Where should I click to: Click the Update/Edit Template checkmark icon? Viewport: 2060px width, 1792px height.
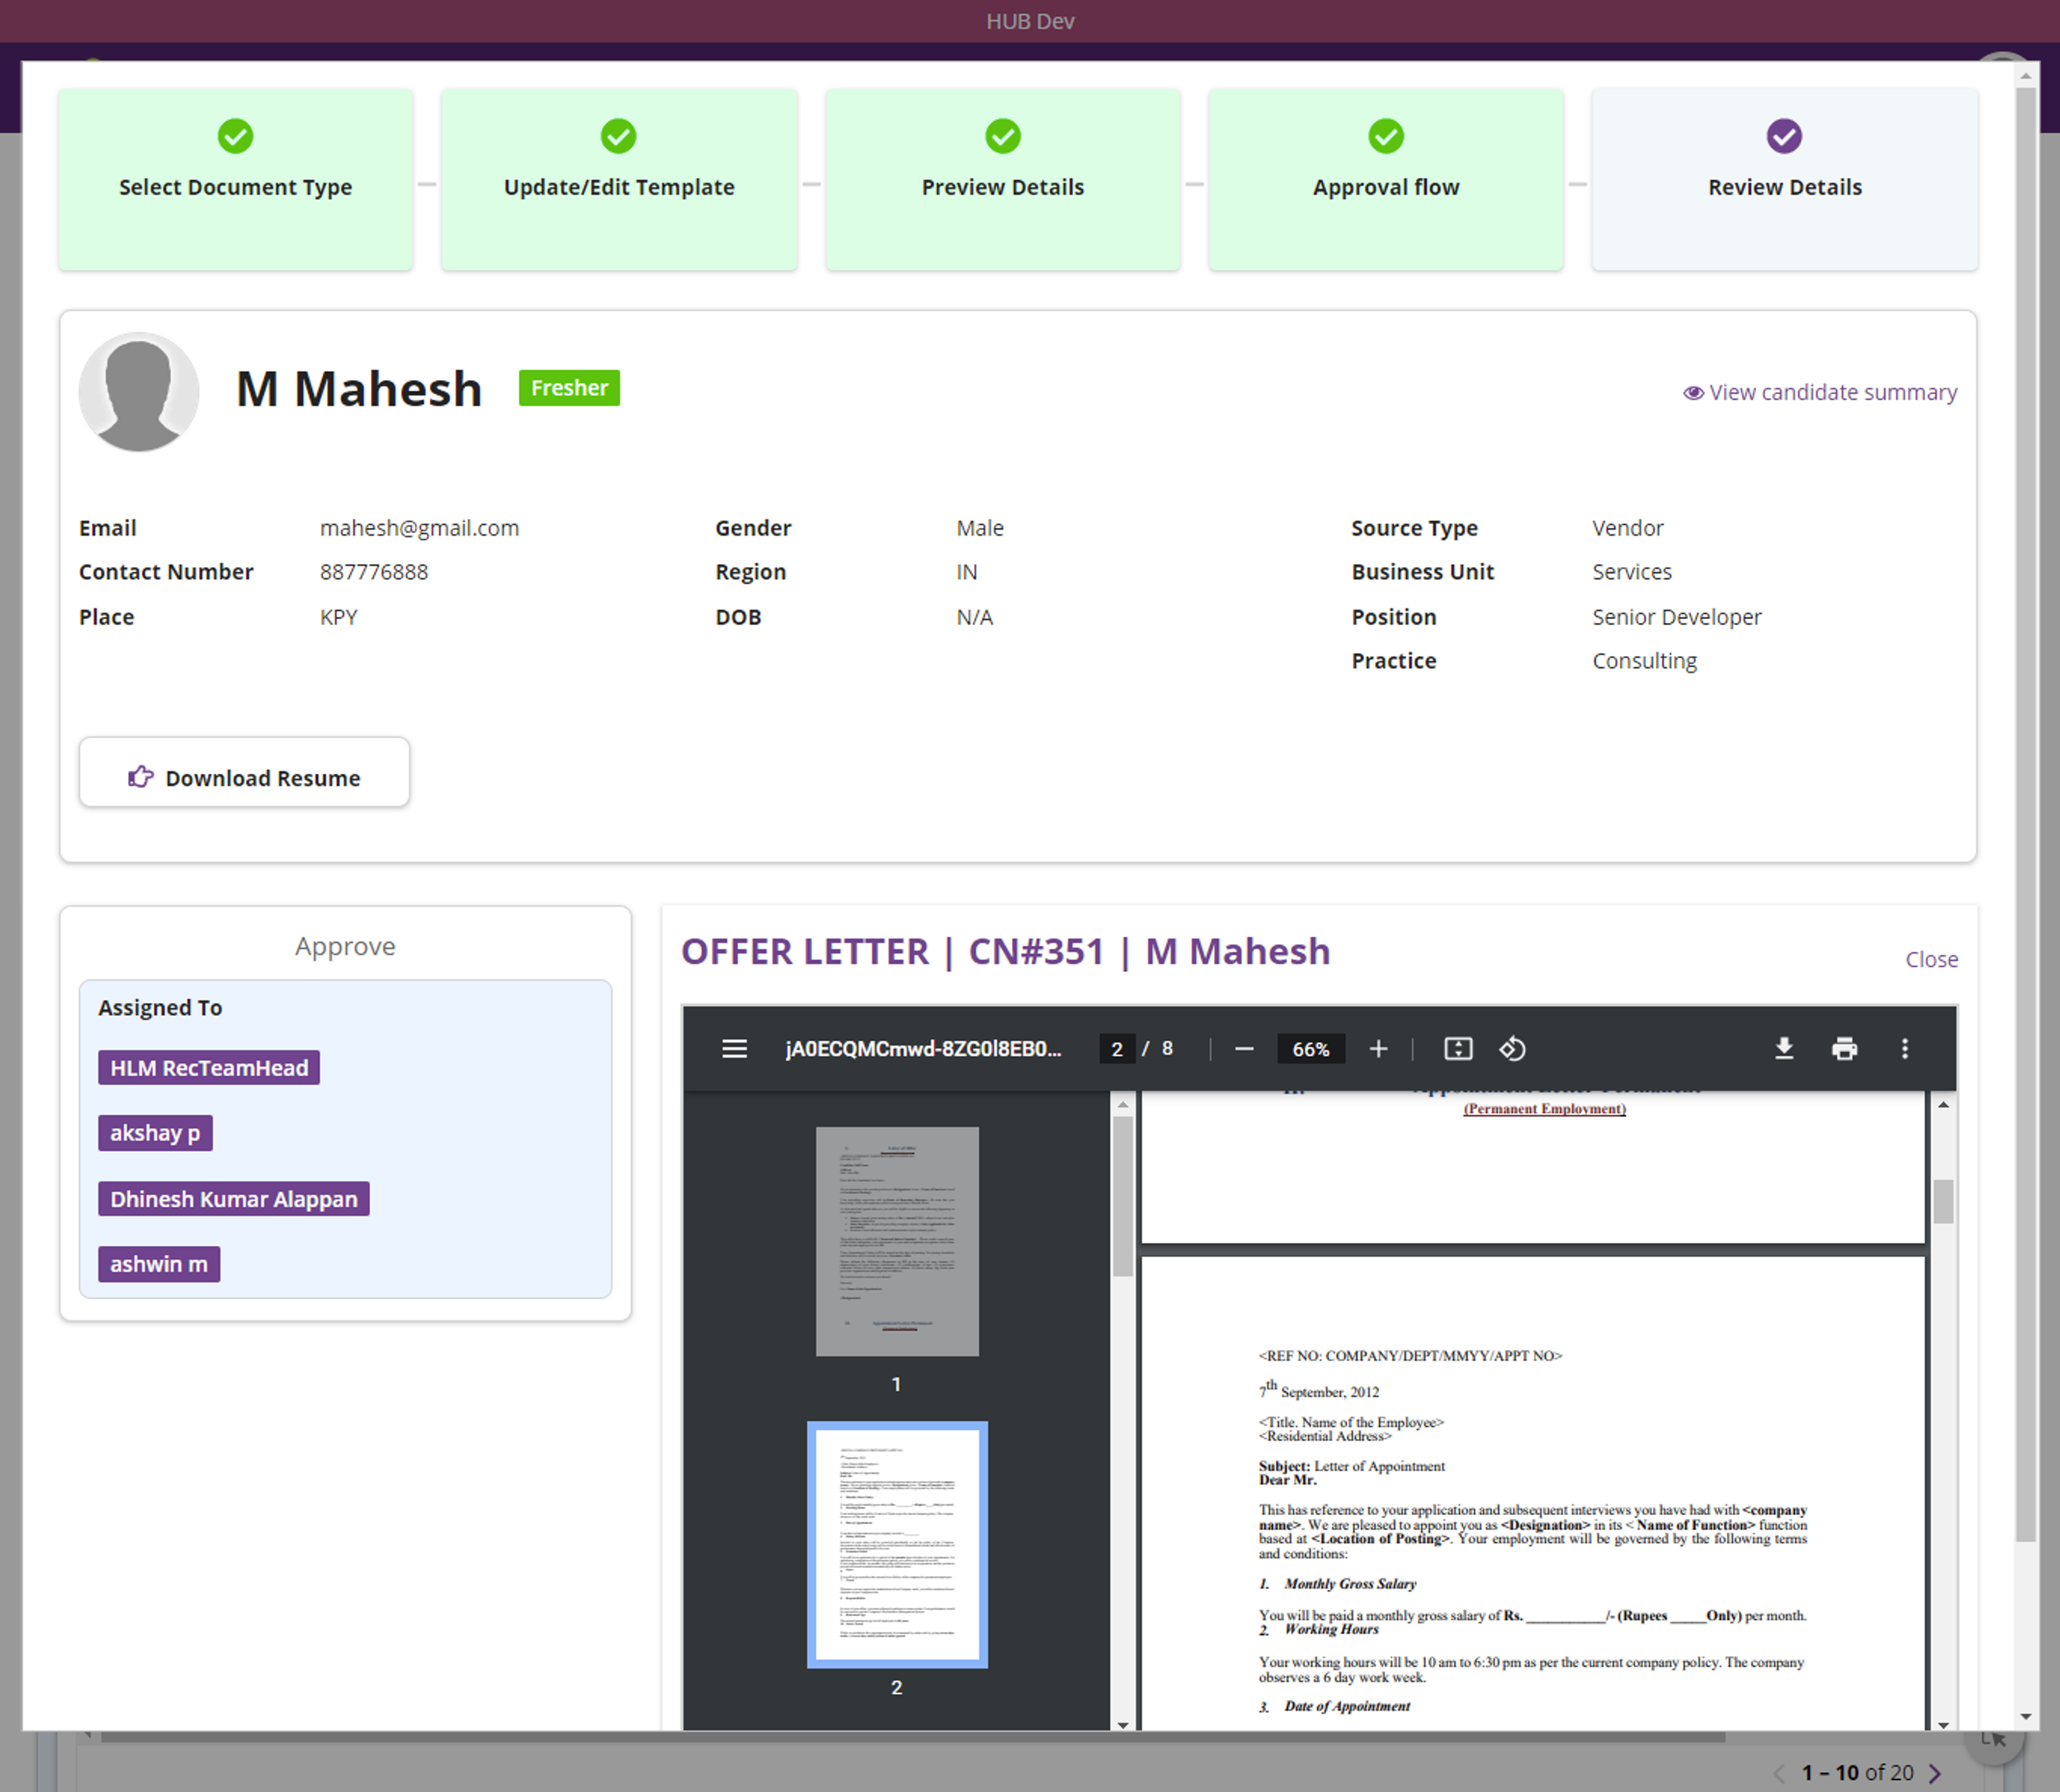619,136
